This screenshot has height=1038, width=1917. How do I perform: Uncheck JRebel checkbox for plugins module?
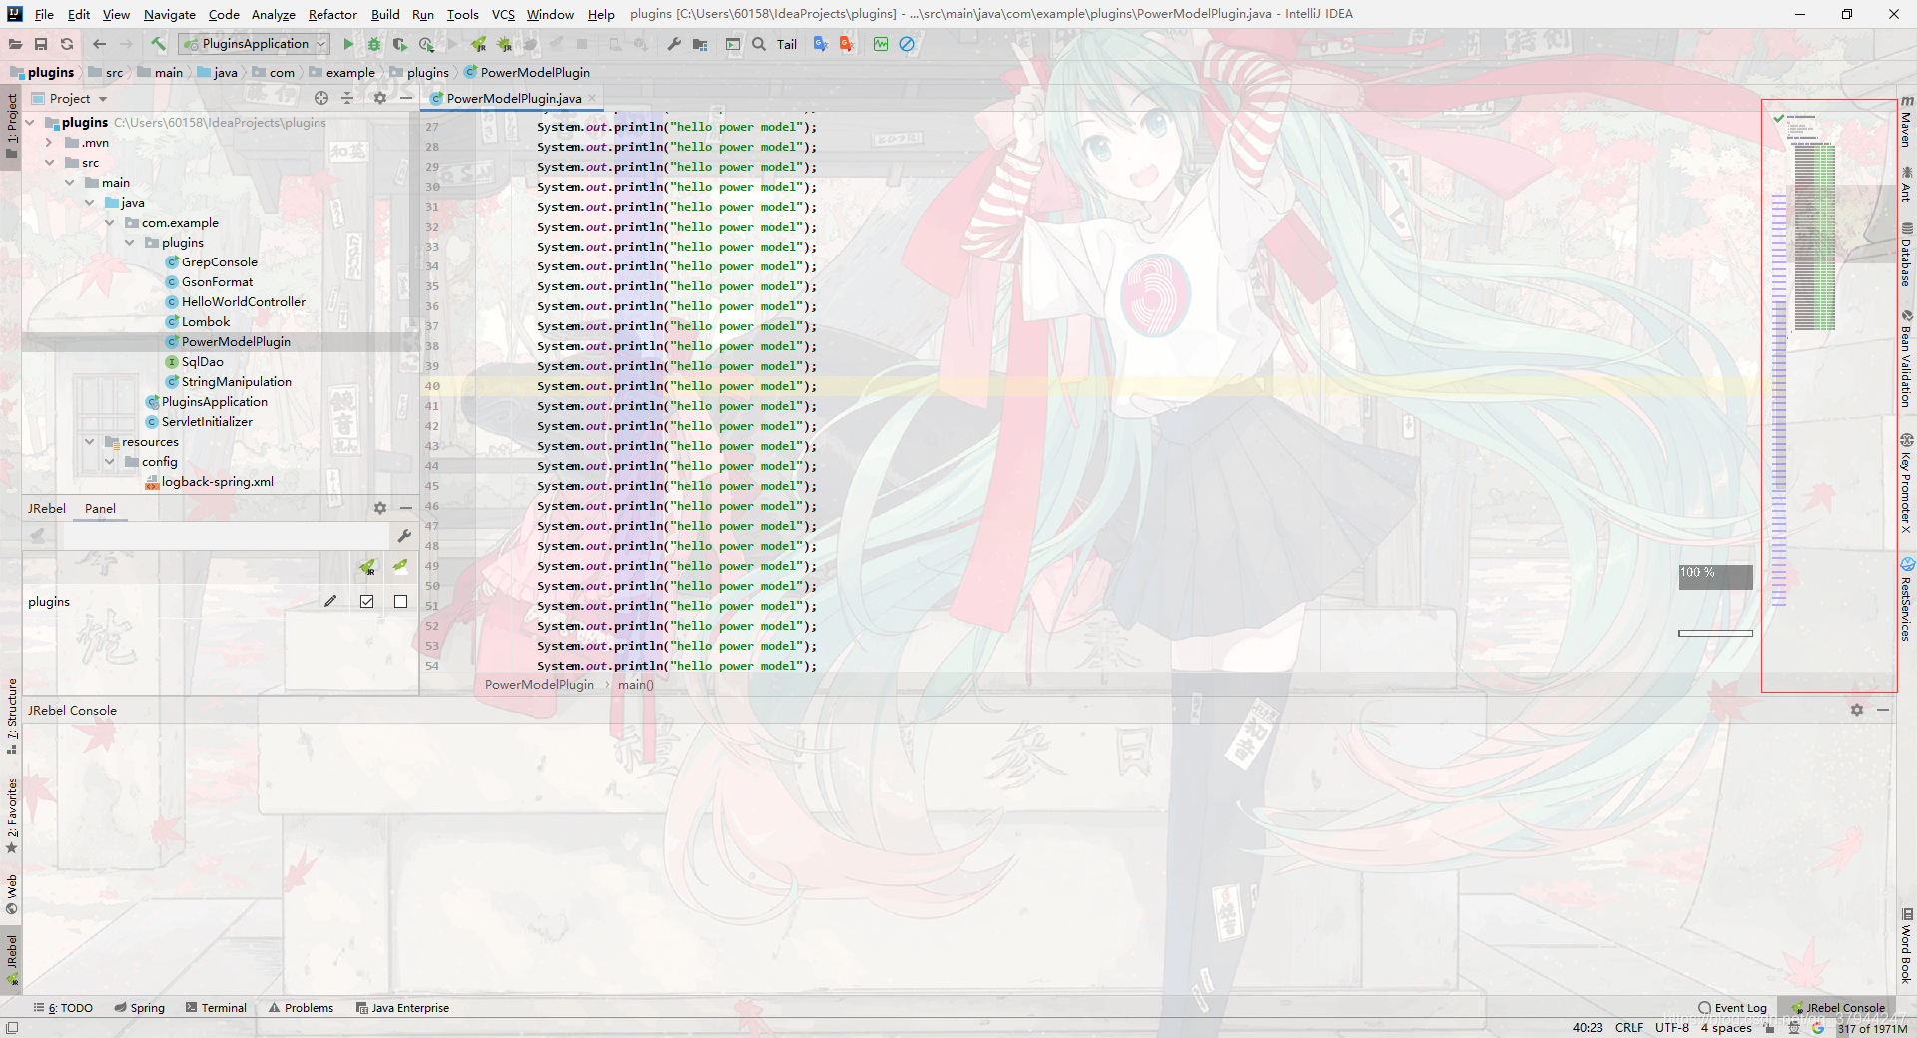click(x=367, y=601)
